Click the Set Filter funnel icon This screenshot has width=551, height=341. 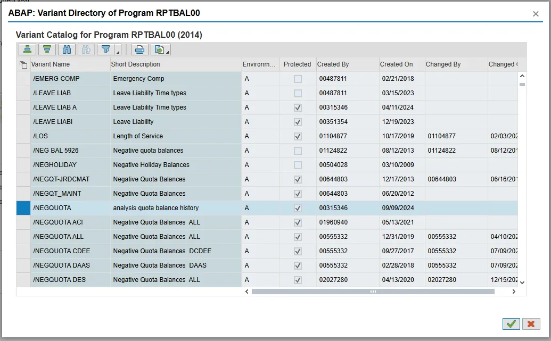(106, 49)
